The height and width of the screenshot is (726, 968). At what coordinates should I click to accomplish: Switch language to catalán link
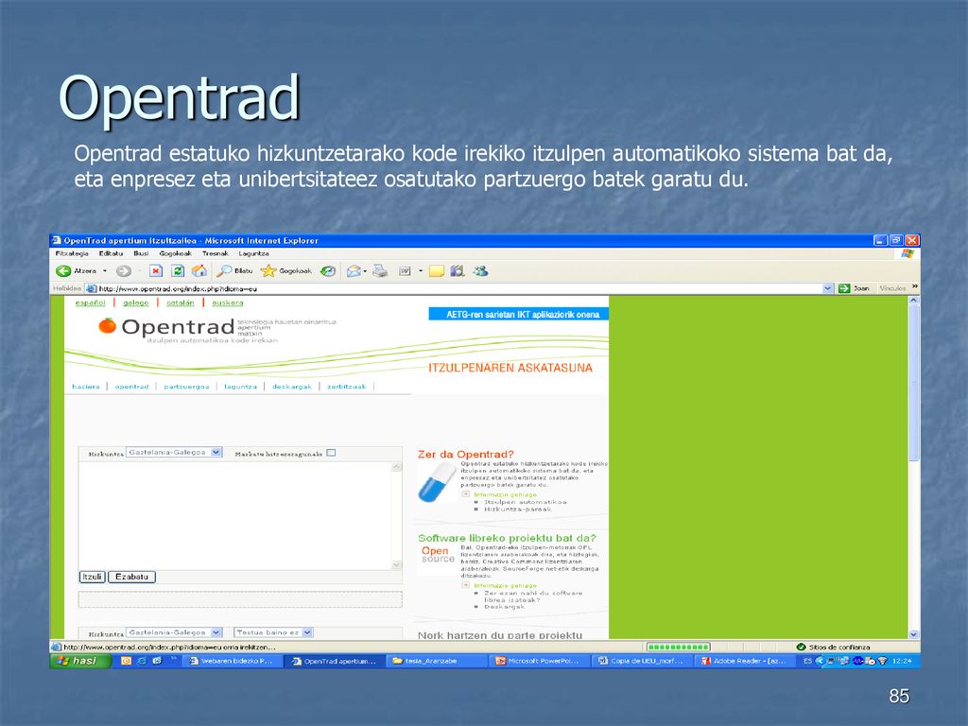point(181,302)
